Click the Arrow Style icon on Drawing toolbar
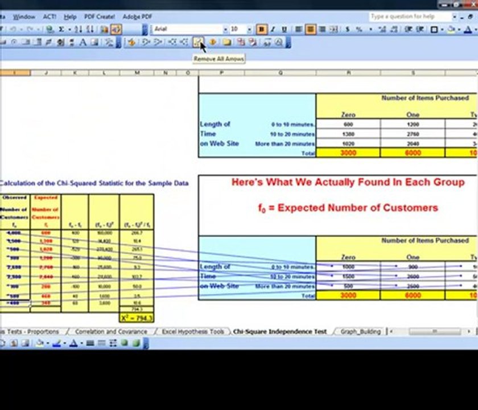 113,343
